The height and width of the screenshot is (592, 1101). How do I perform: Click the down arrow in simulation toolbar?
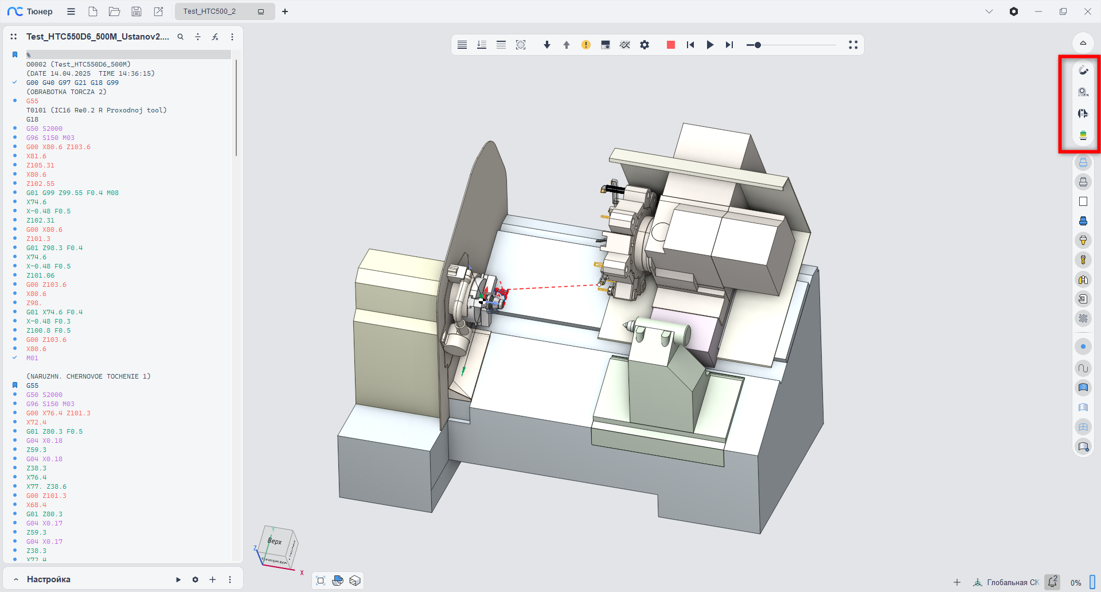(546, 45)
